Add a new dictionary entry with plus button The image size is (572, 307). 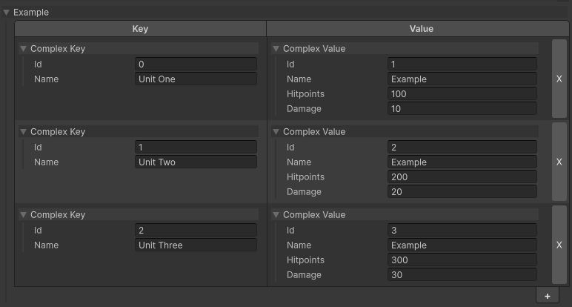pos(547,296)
